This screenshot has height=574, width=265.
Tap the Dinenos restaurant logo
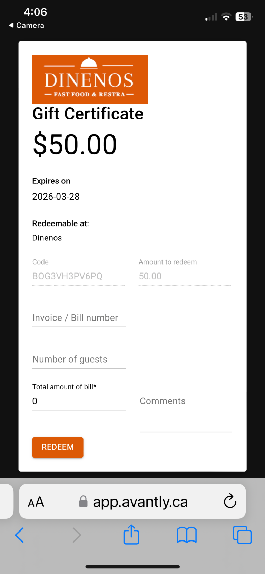coord(90,79)
